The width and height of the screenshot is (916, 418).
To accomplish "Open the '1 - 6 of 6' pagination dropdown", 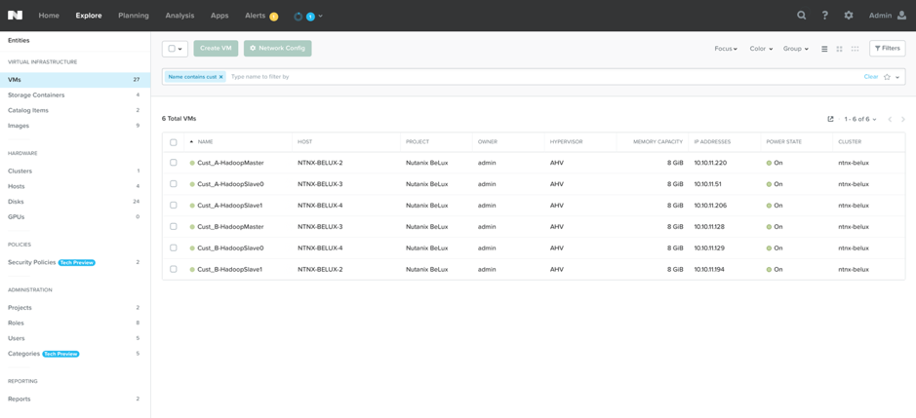I will [x=860, y=119].
